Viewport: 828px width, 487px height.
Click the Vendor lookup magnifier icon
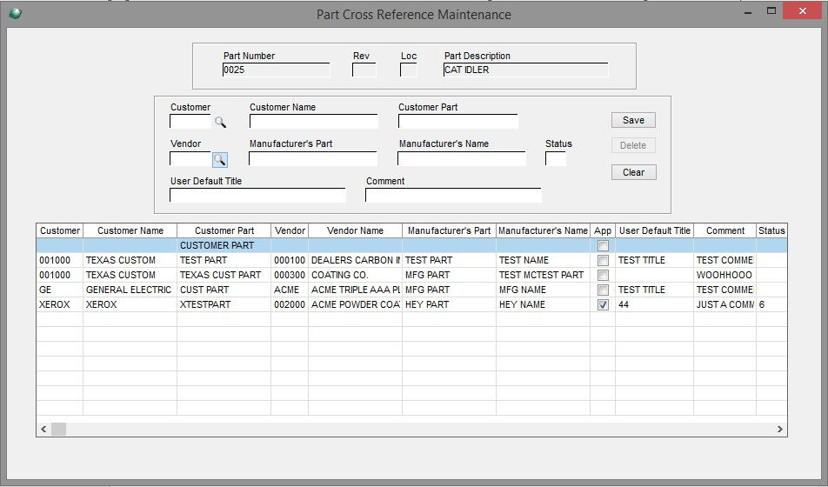[x=220, y=159]
